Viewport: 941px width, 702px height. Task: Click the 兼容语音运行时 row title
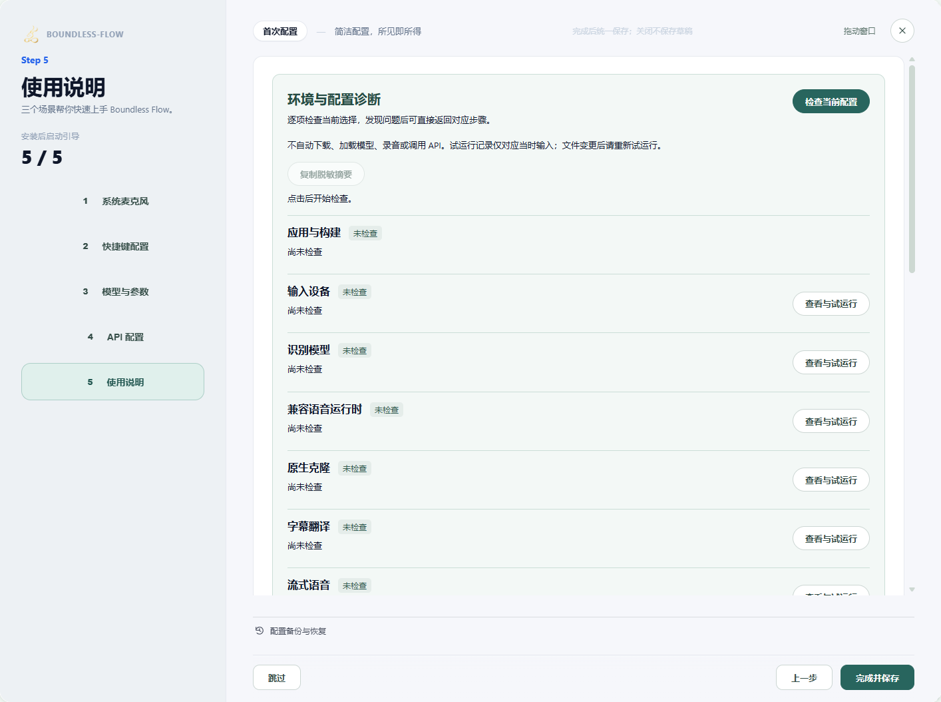[x=325, y=409]
